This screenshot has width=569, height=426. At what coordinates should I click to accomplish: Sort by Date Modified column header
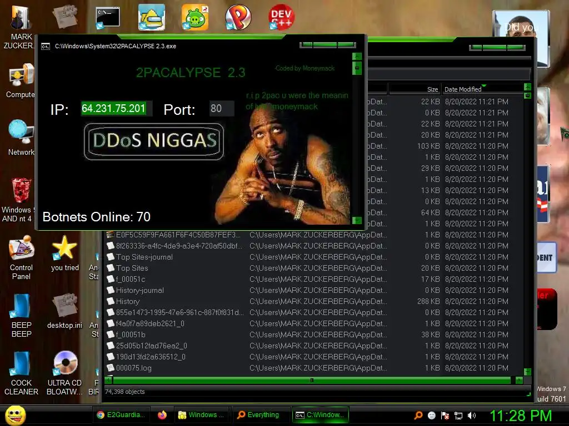click(x=482, y=89)
